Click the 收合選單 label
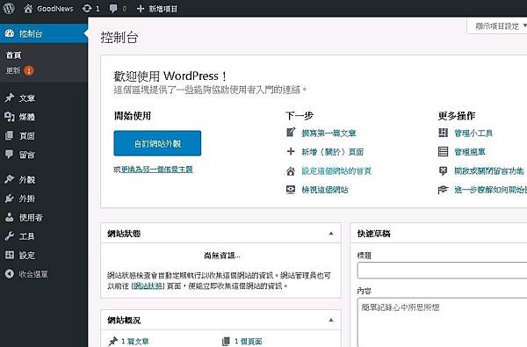Screen dimensions: 527x347 point(33,274)
